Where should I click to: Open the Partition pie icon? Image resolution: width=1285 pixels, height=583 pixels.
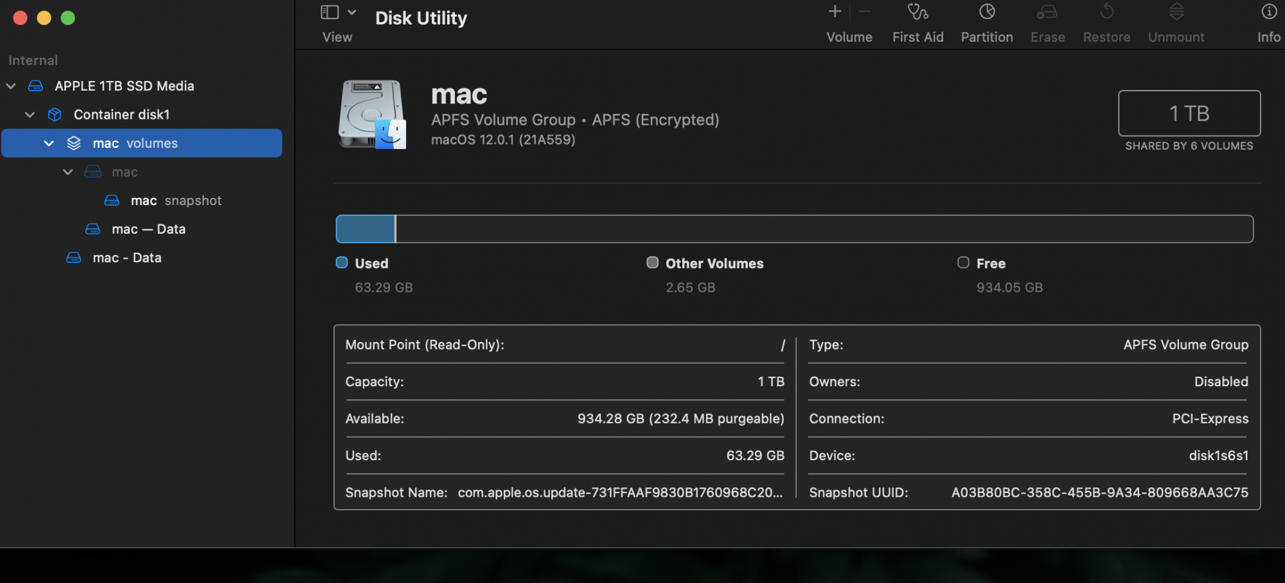click(987, 12)
